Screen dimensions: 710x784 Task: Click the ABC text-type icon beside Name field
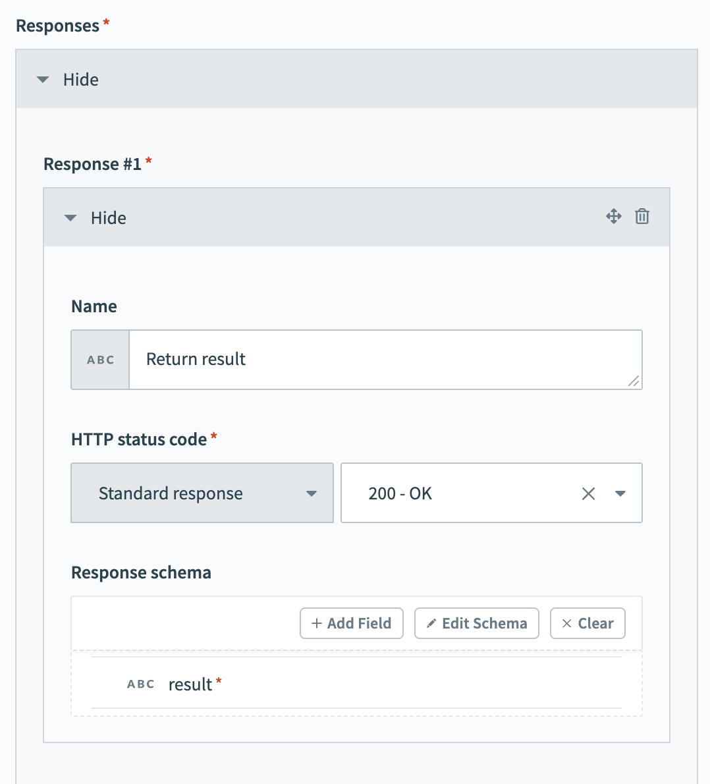(x=99, y=360)
